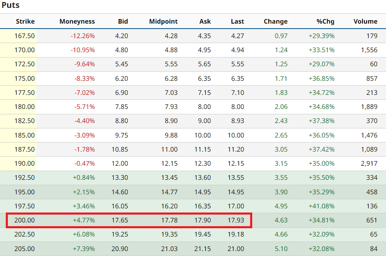Sort table by Strike column header
Screen dimensions: 386x256
(x=25, y=22)
